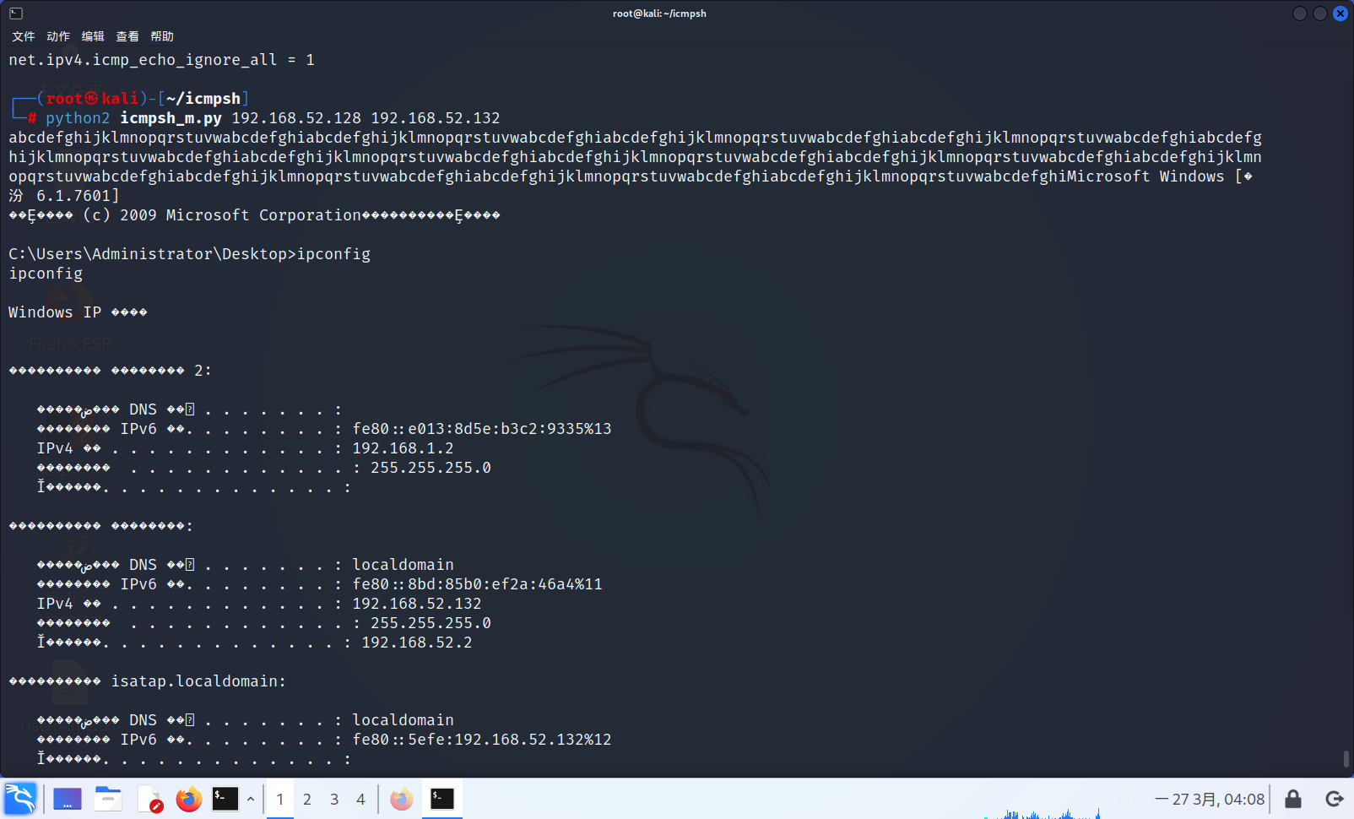Expand the terminal launcher arrow menu
This screenshot has height=819, width=1354.
pos(251,799)
